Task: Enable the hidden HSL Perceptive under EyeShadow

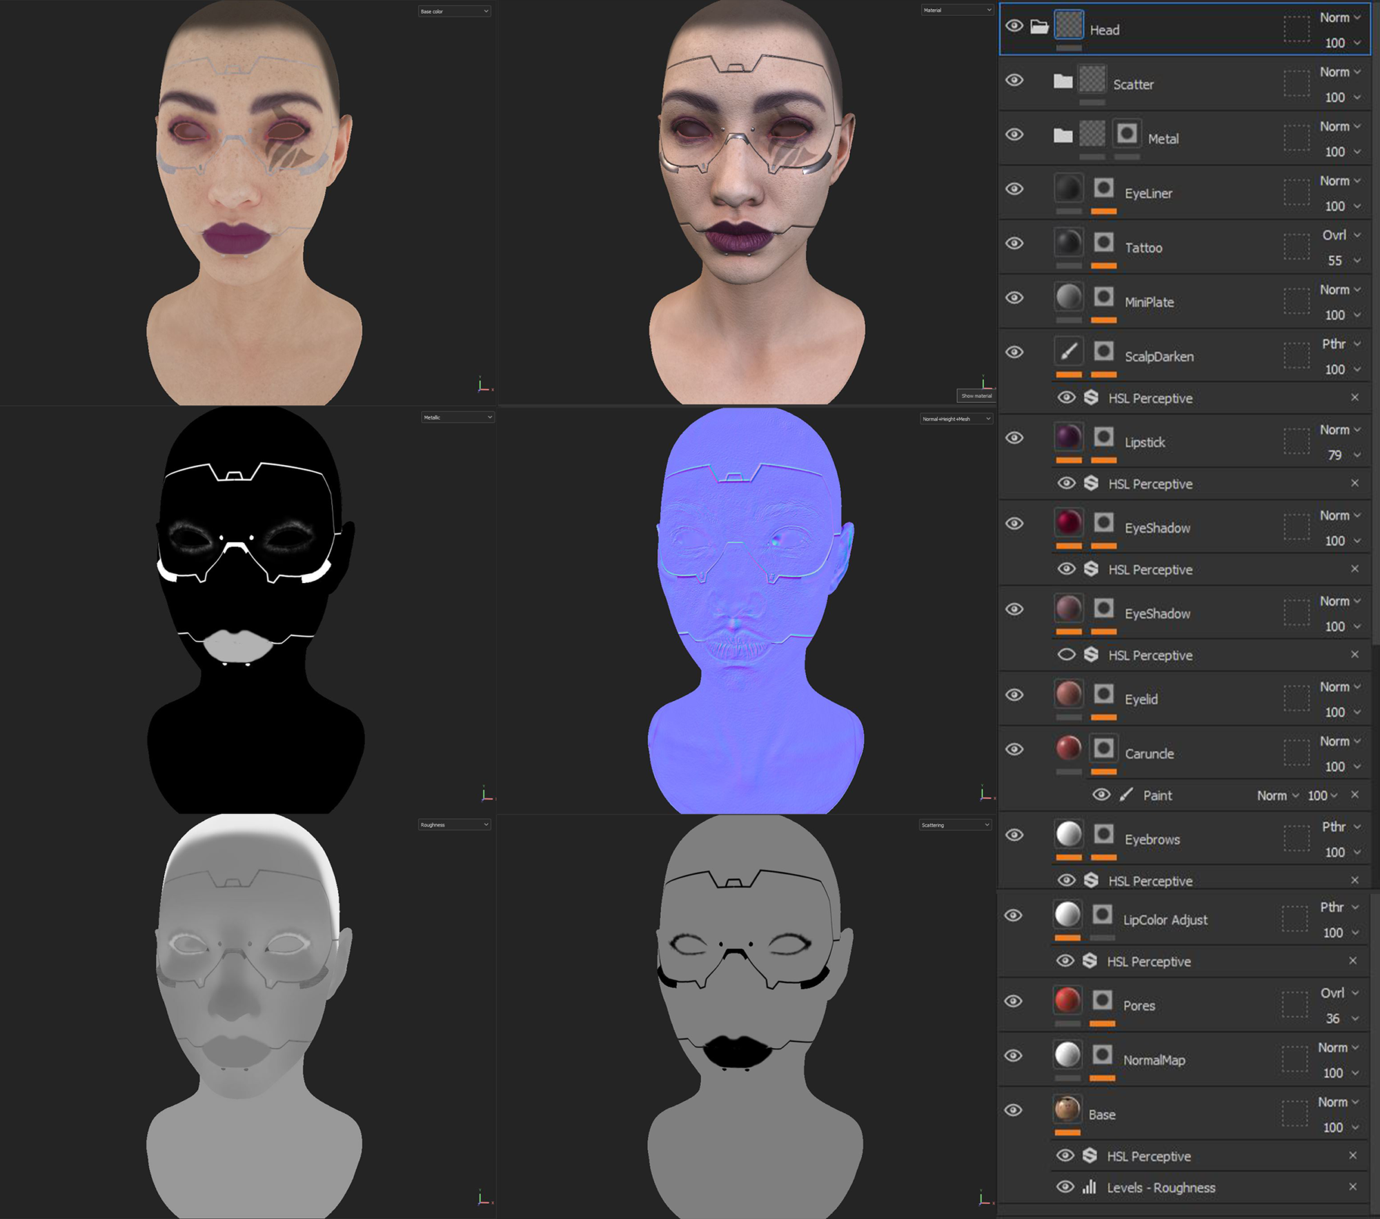Action: [1066, 654]
